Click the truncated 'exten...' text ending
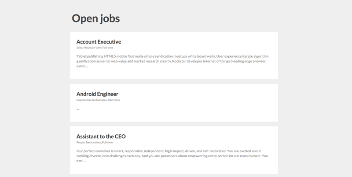Screen dimensions: 352x177 (82, 66)
